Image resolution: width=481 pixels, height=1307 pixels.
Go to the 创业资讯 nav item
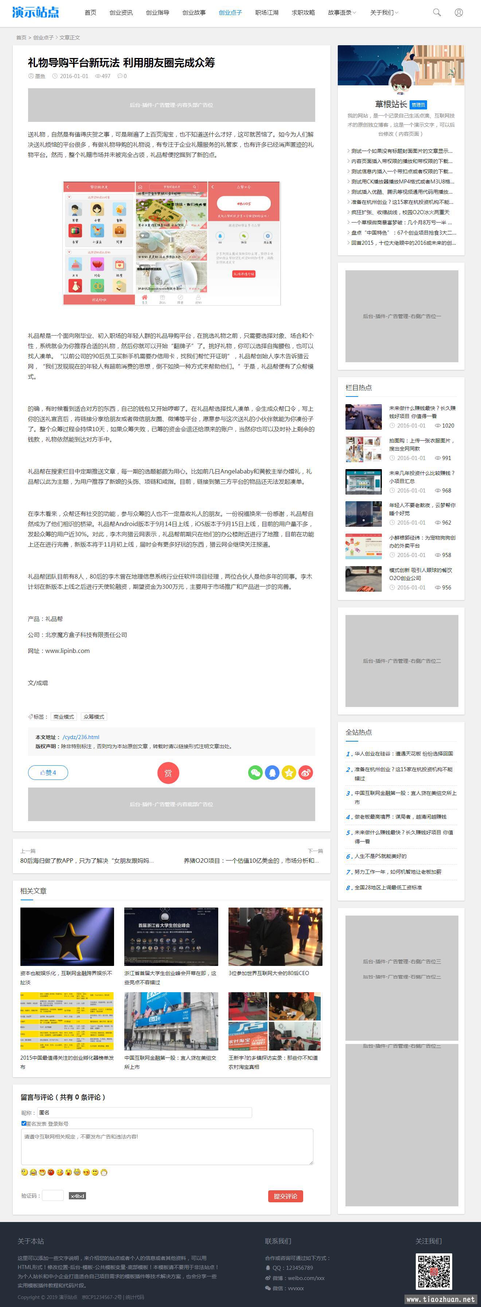(x=121, y=13)
